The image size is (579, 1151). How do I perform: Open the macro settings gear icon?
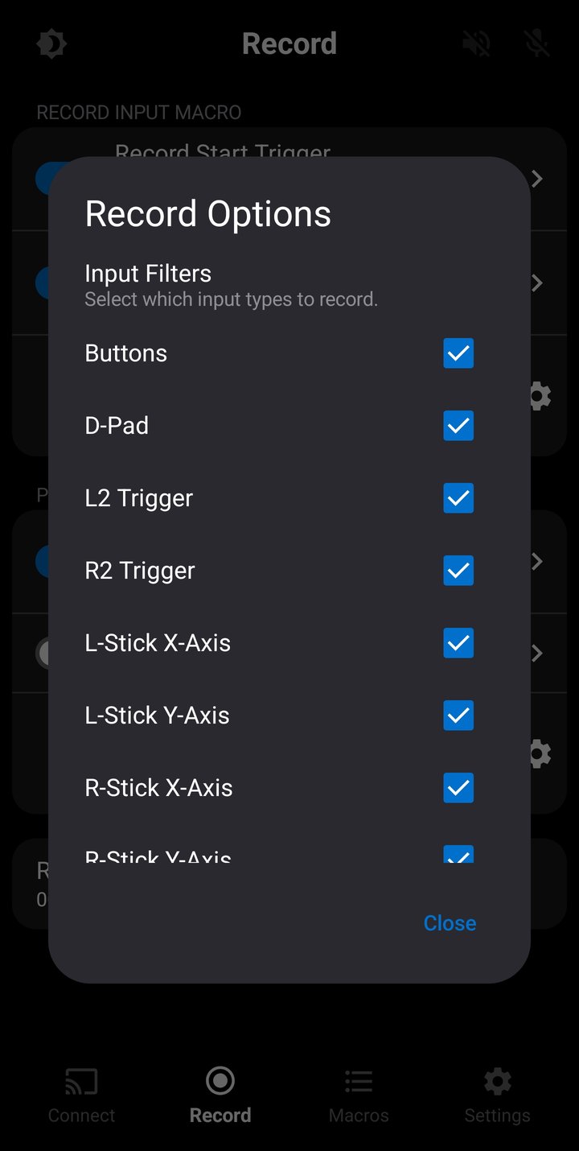pyautogui.click(x=538, y=395)
